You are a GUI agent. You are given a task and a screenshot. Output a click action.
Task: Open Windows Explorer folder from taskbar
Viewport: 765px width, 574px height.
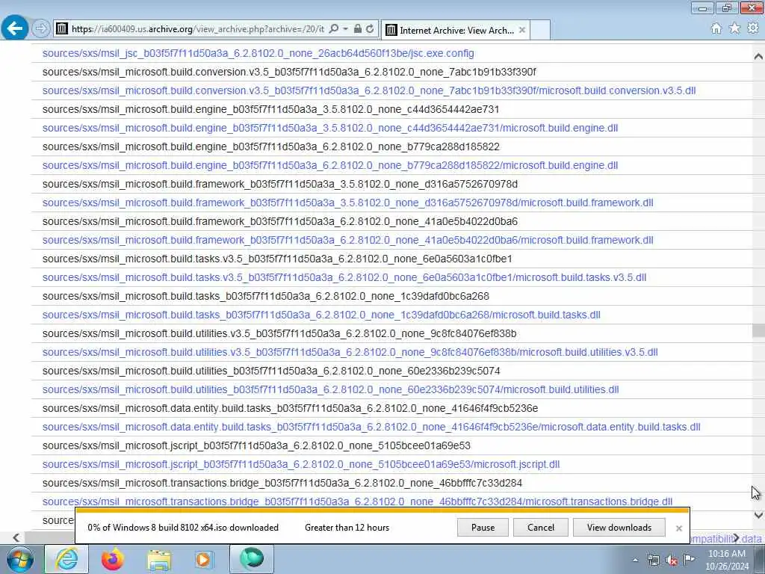[x=159, y=559]
